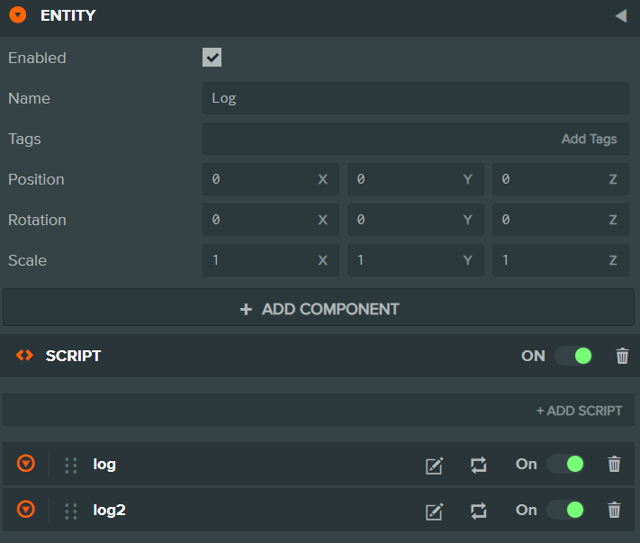Click the entity Name input field

pyautogui.click(x=415, y=98)
